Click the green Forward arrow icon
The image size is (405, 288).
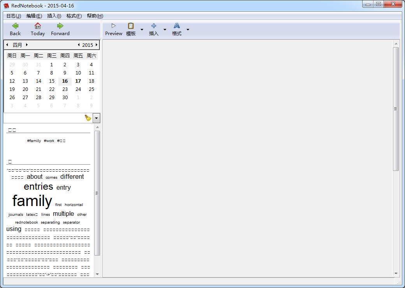(x=60, y=26)
